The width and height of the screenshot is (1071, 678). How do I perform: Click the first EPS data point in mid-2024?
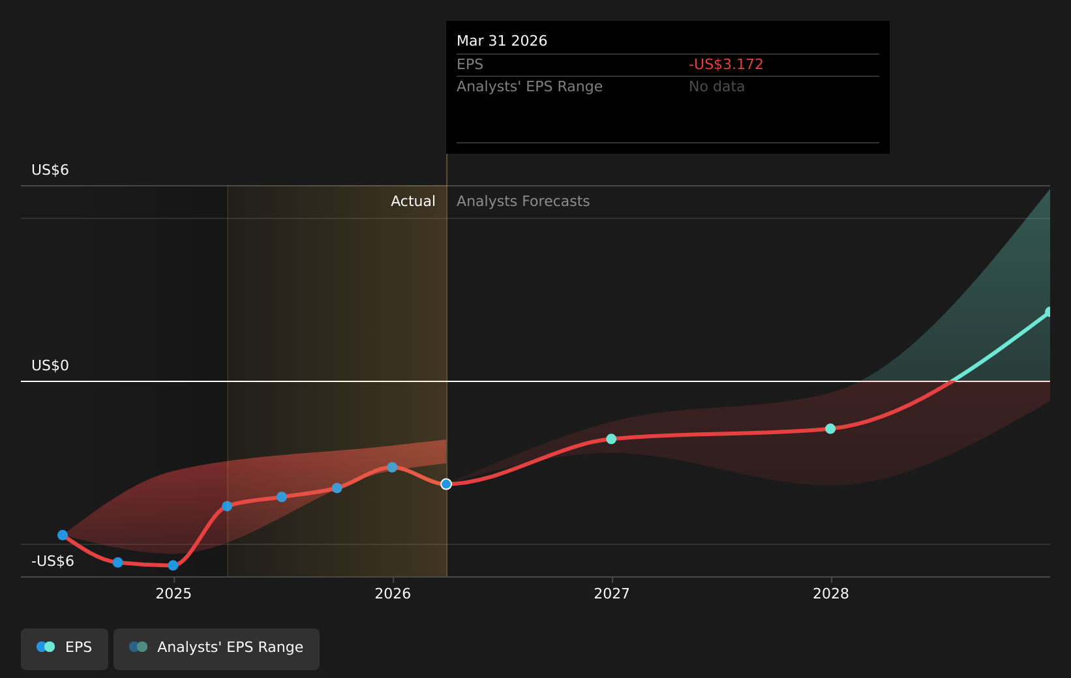coord(63,535)
